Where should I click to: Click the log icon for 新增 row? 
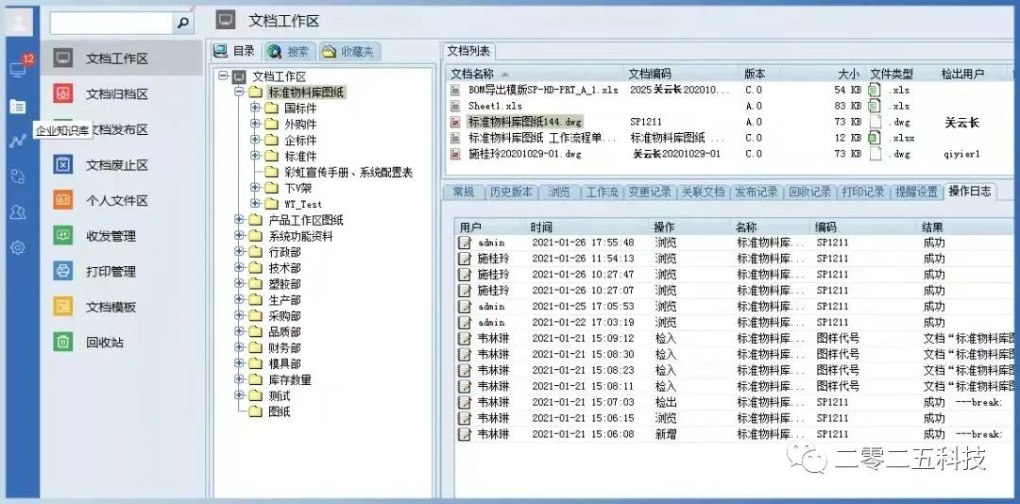pos(465,434)
